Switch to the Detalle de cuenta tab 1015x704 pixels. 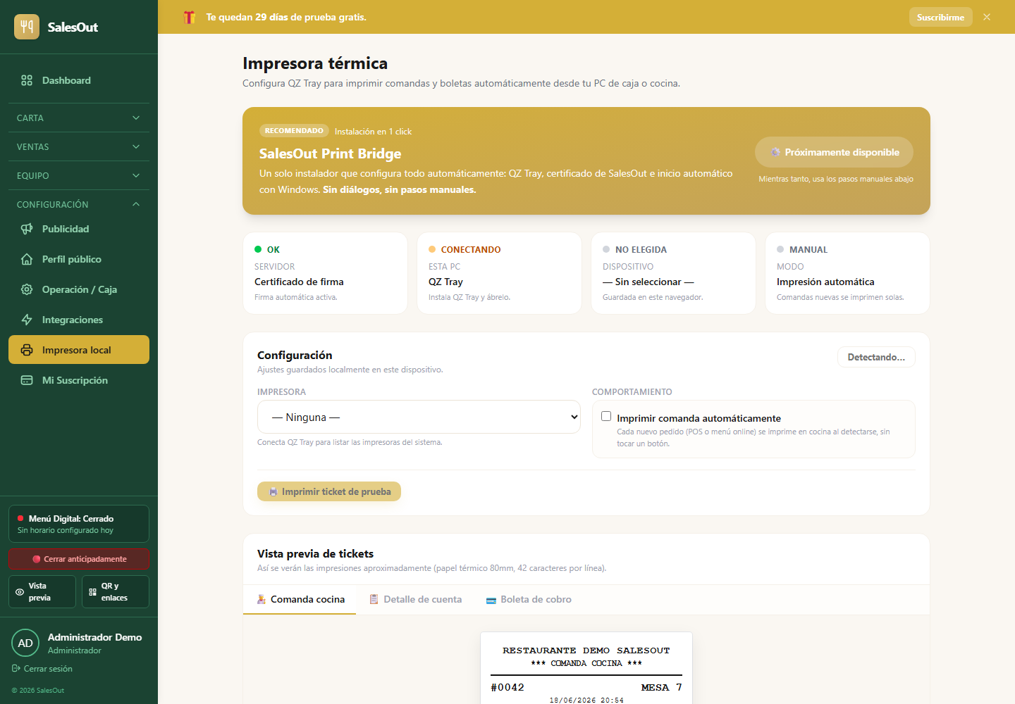click(x=416, y=599)
